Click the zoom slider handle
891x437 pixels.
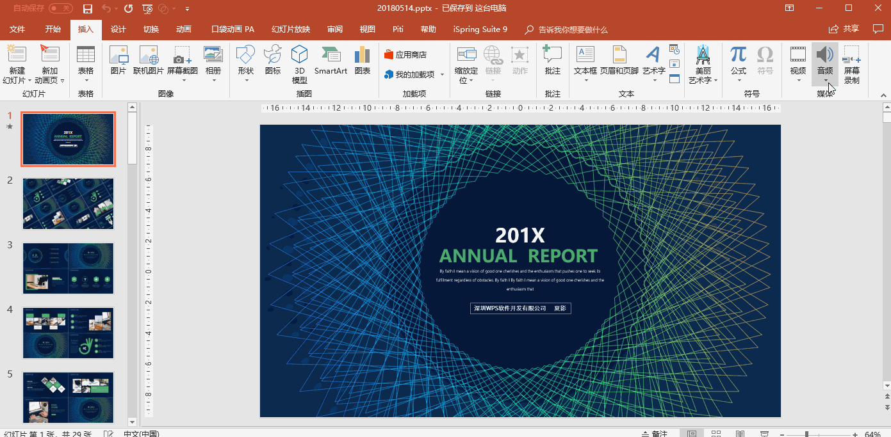tap(806, 434)
